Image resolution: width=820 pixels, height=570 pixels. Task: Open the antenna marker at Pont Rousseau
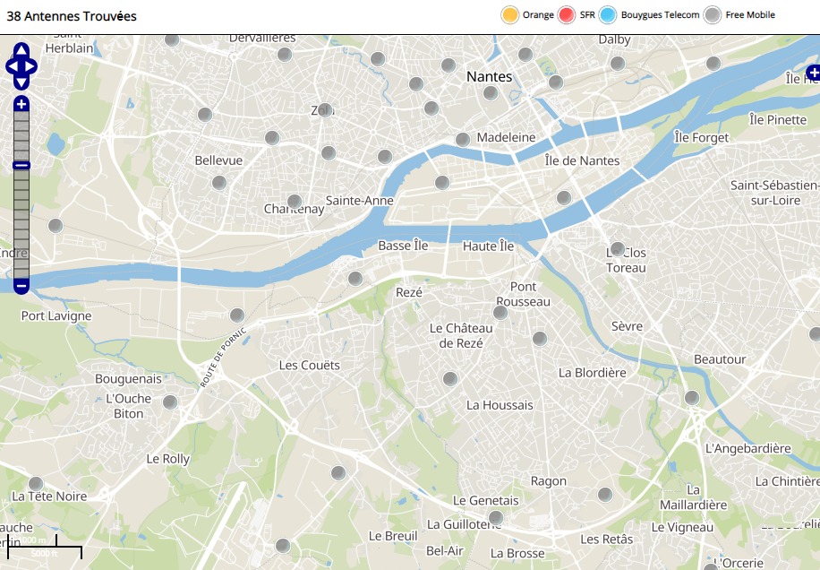pyautogui.click(x=500, y=312)
